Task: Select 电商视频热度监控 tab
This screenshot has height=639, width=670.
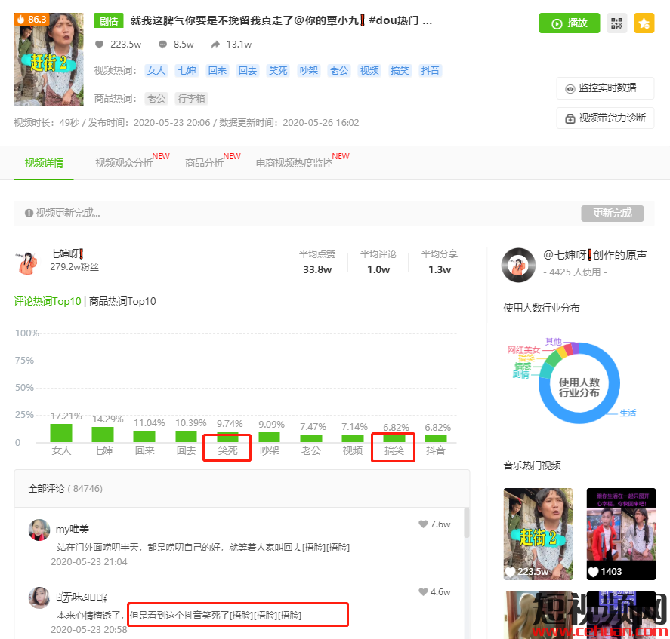Action: (294, 163)
